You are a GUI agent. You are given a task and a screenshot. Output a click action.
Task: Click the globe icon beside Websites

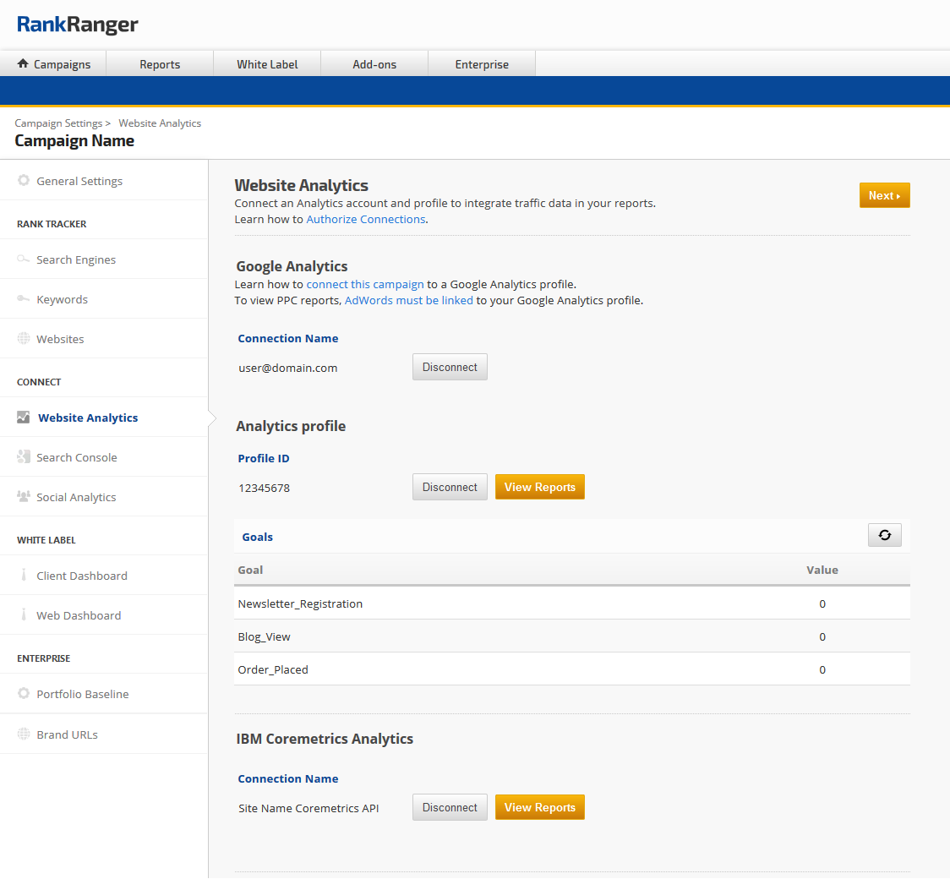(x=24, y=339)
